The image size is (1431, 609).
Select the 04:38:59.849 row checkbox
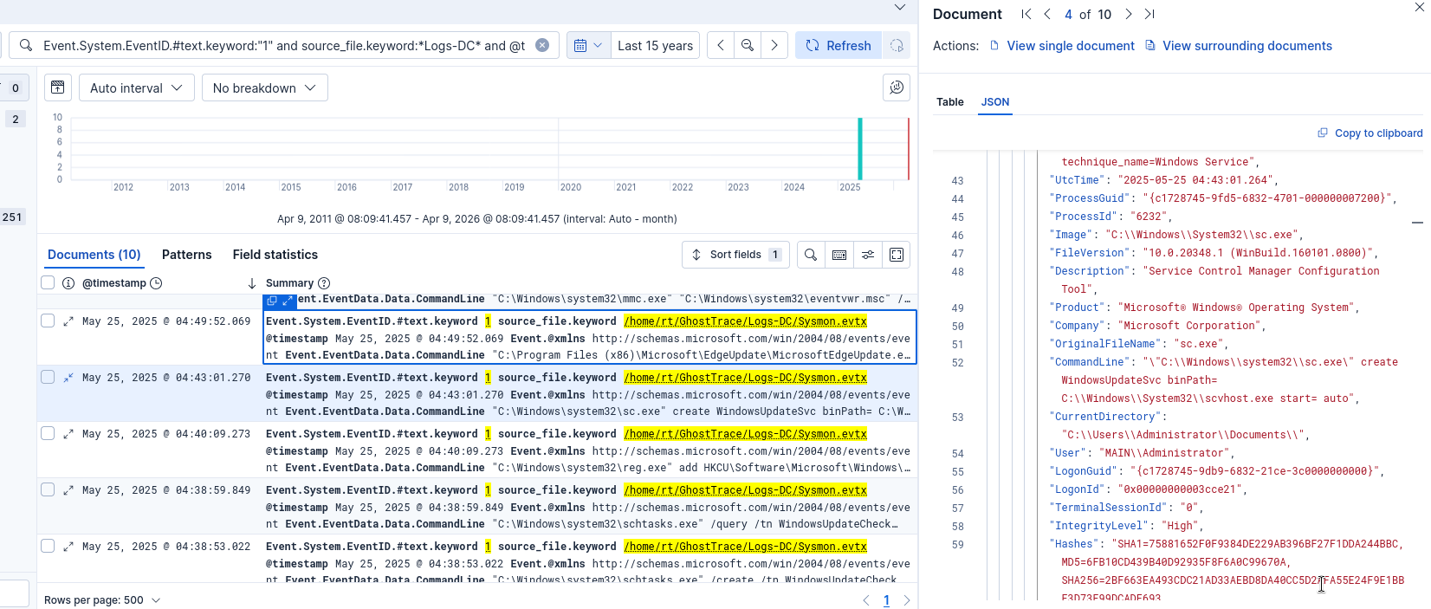48,489
